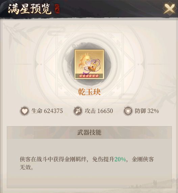This screenshot has width=178, height=193.
Task: Click the heart icon for 生命
Action: [x=24, y=111]
